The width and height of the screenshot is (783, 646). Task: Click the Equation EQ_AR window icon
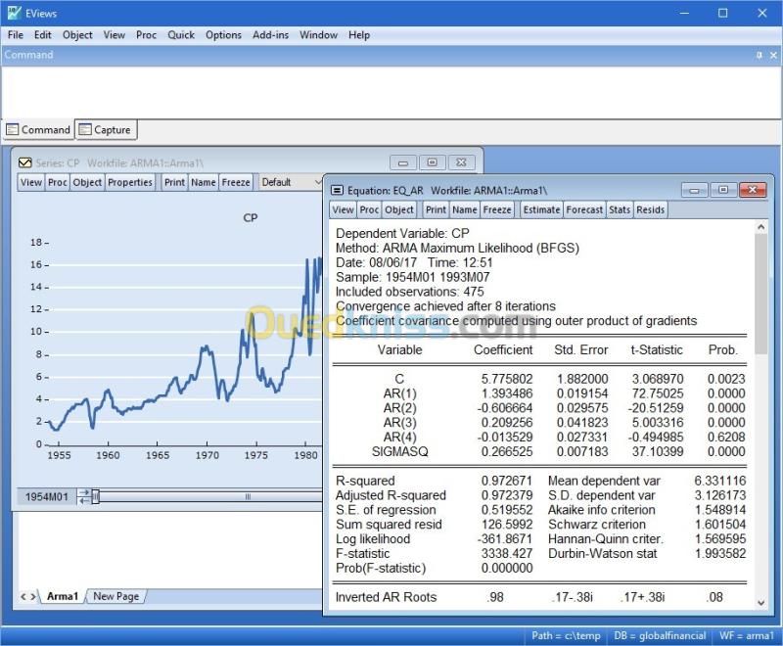tap(338, 190)
